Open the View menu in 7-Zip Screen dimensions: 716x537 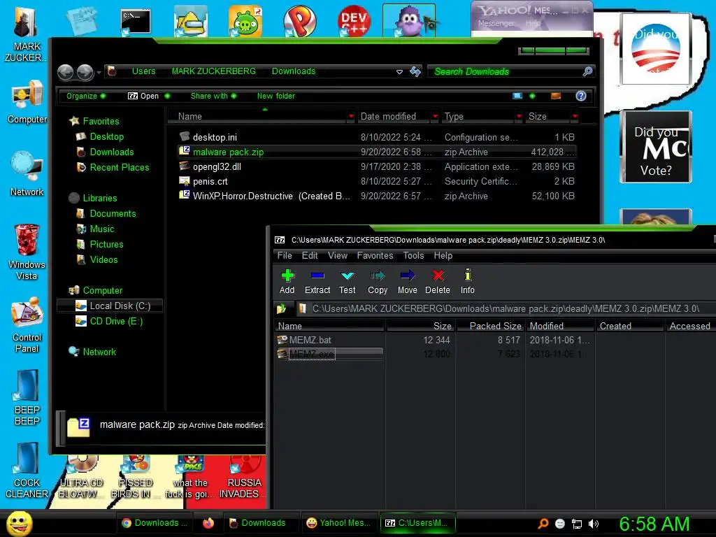[x=338, y=256]
